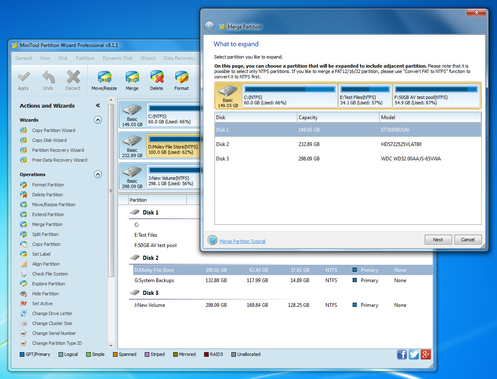The width and height of the screenshot is (497, 379).
Task: Click Next in Merge Partition dialog
Action: point(438,240)
